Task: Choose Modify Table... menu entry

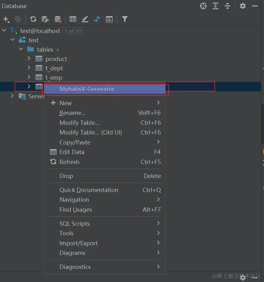Action: (105, 123)
